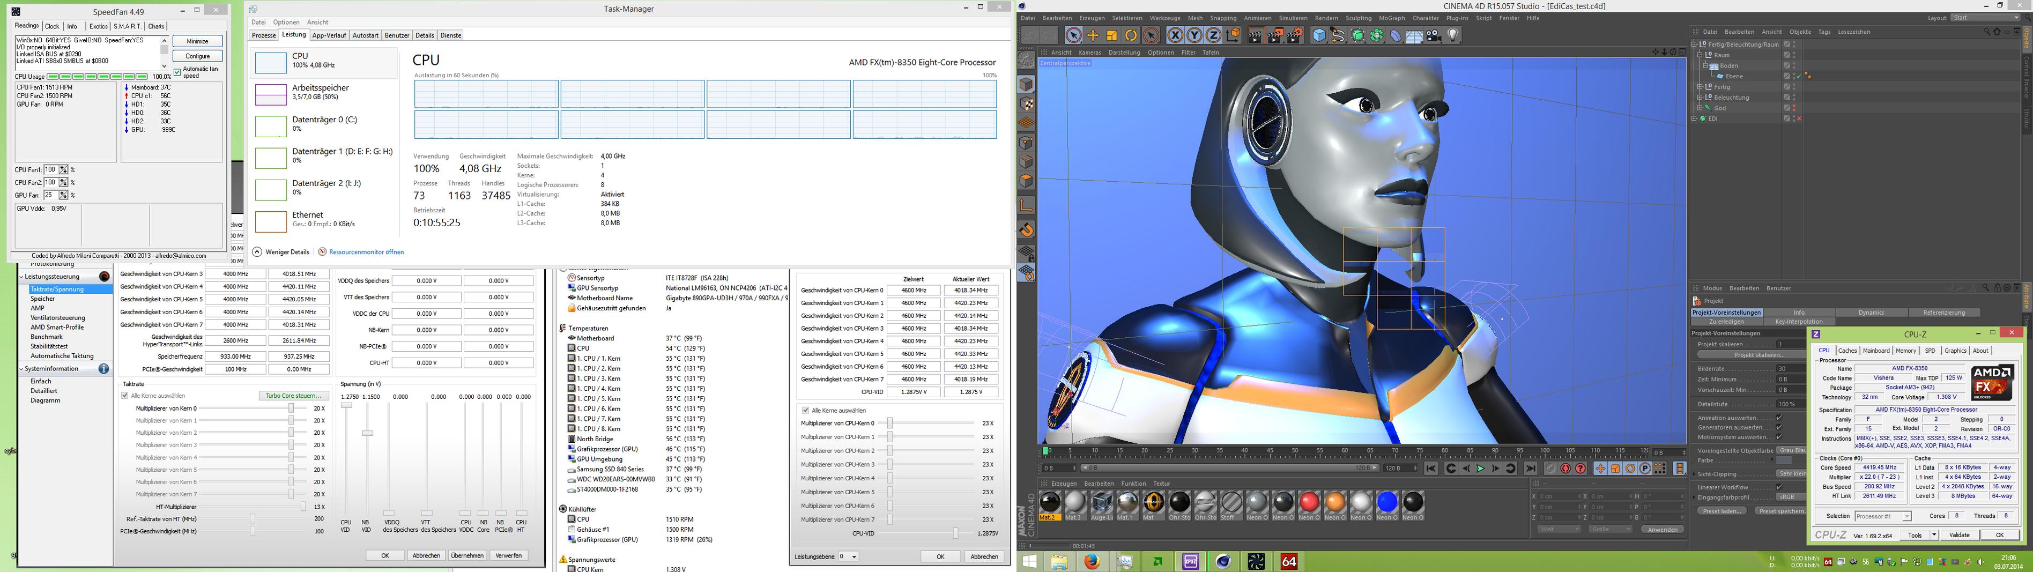2033x572 pixels.
Task: Select the Rotate tool in Cinema 4D toolbar
Action: click(1130, 35)
